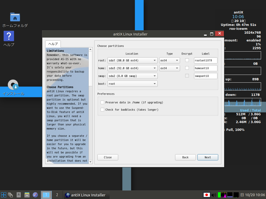Switch to workspace 2
266x199 pixels.
pos(57,195)
